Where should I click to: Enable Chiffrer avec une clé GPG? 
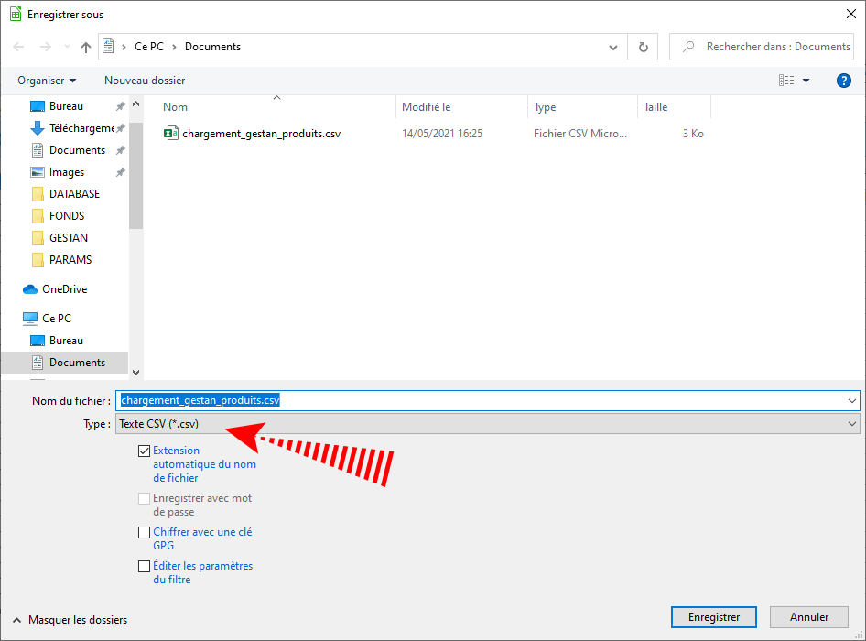tap(144, 532)
